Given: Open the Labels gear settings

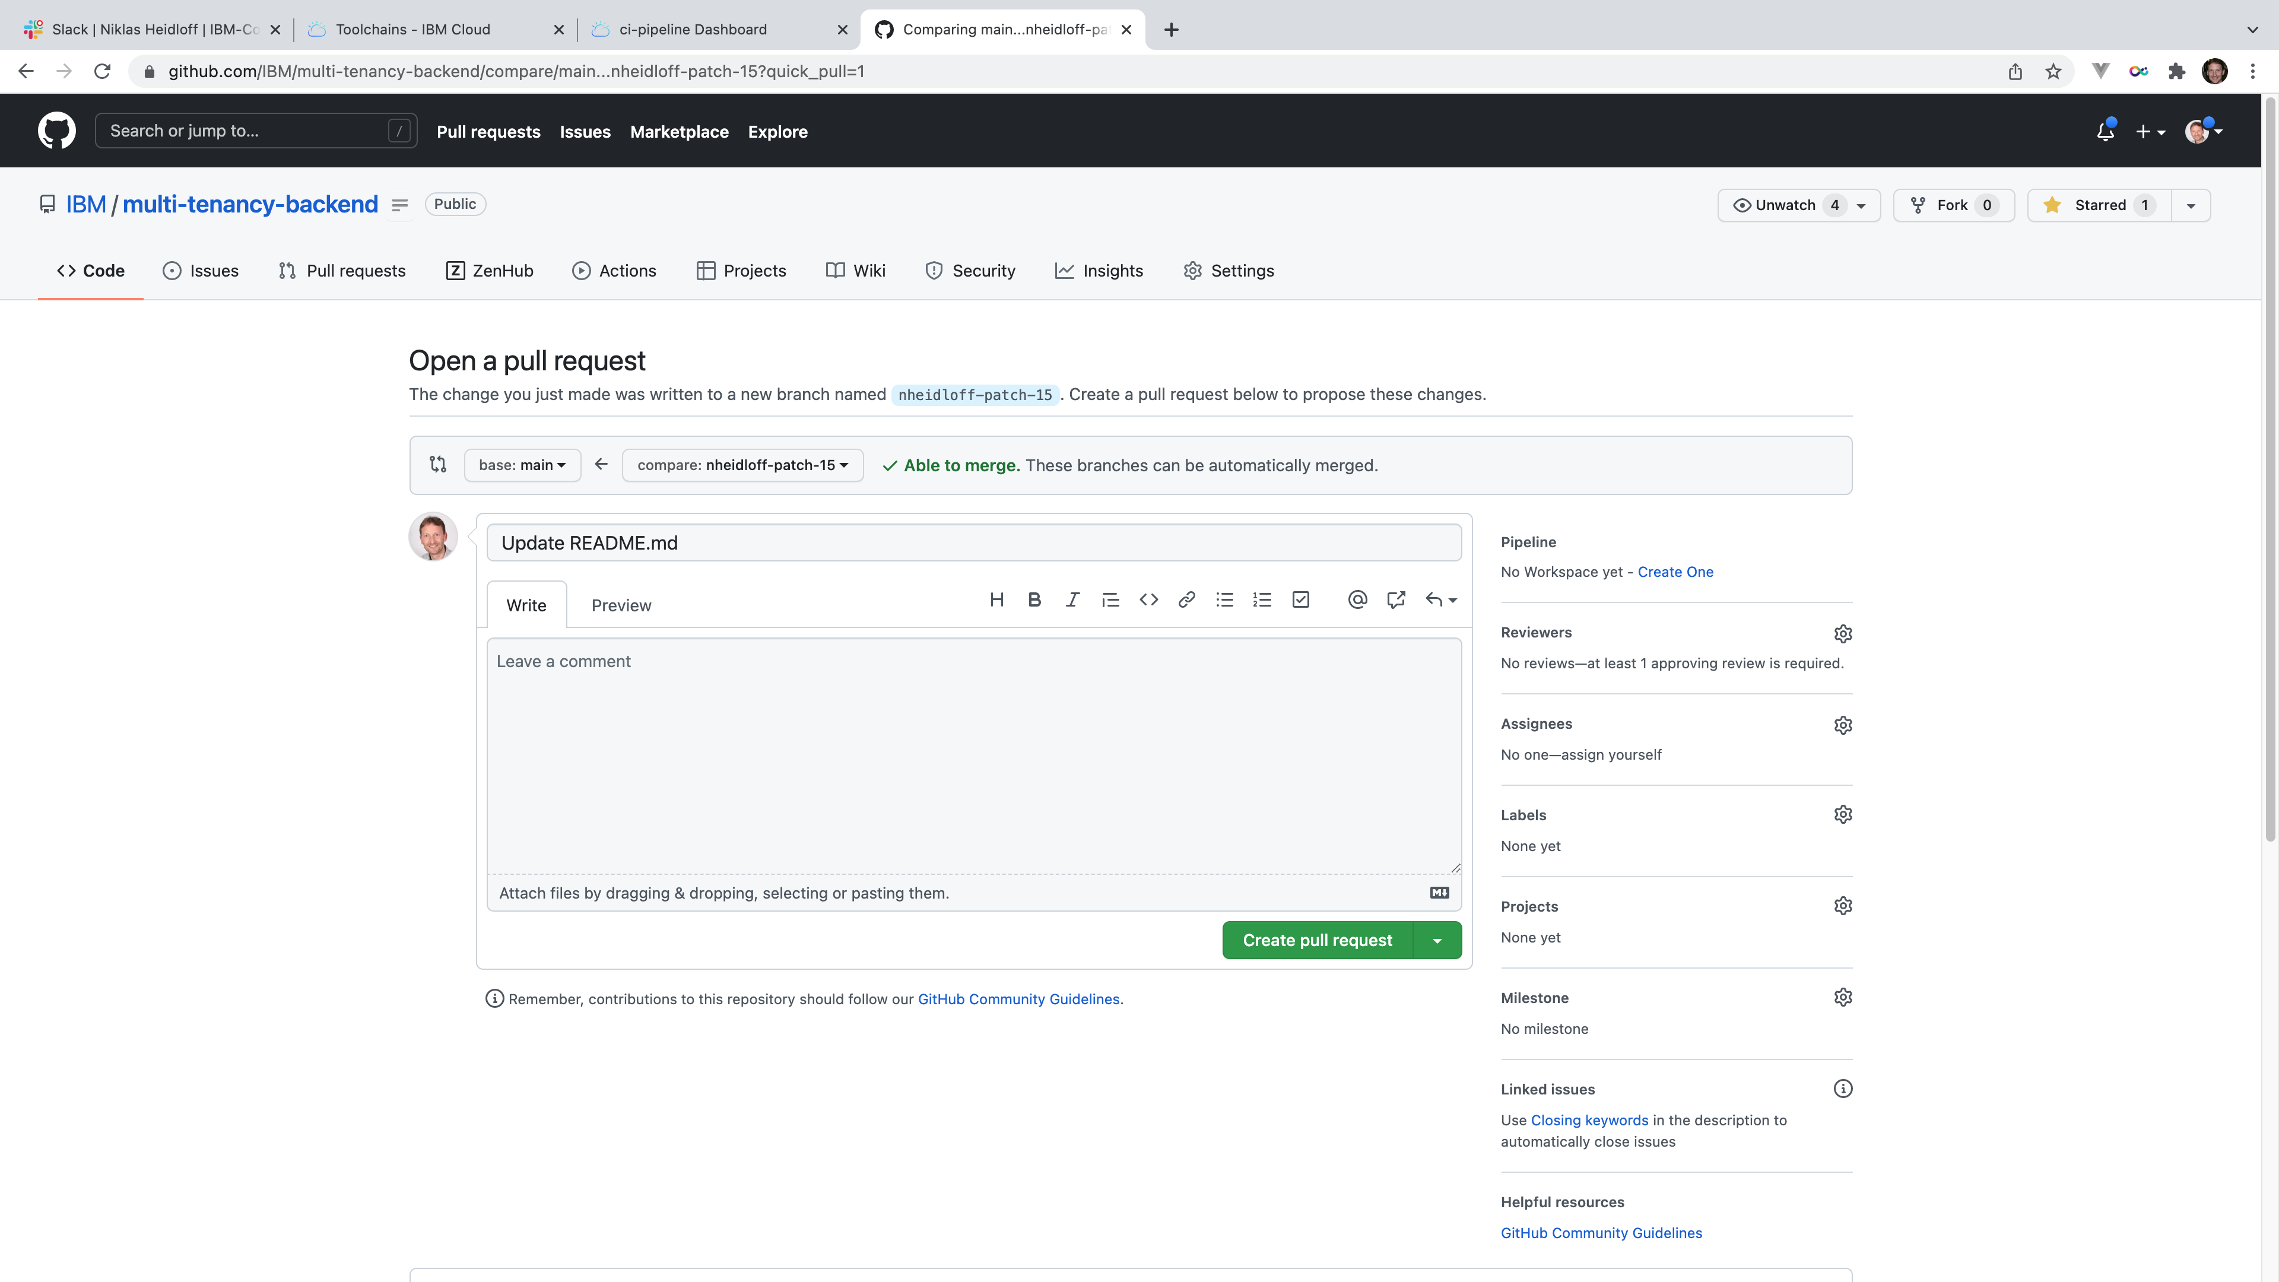Looking at the screenshot, I should (x=1843, y=815).
